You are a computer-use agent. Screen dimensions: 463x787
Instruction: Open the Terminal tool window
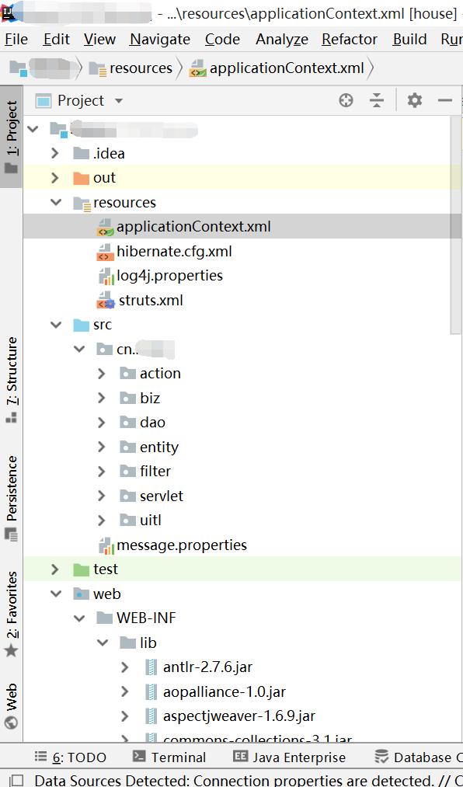[x=169, y=757]
